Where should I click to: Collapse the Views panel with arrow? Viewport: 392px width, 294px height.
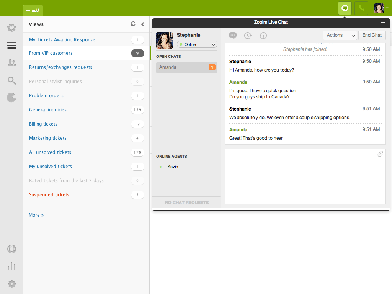coord(142,24)
